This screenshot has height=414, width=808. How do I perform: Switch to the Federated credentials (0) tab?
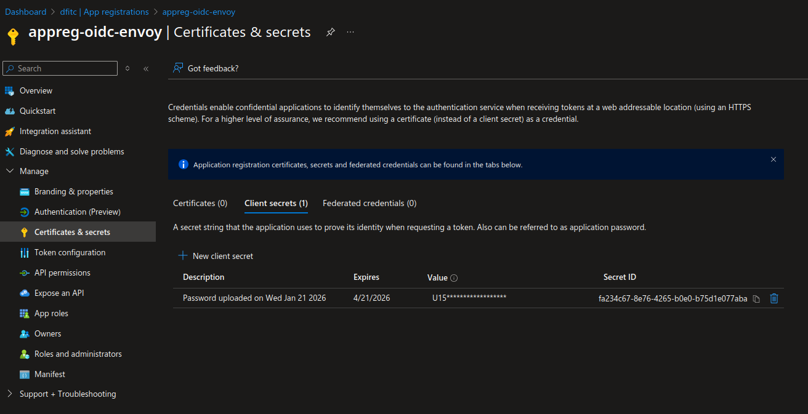tap(370, 203)
